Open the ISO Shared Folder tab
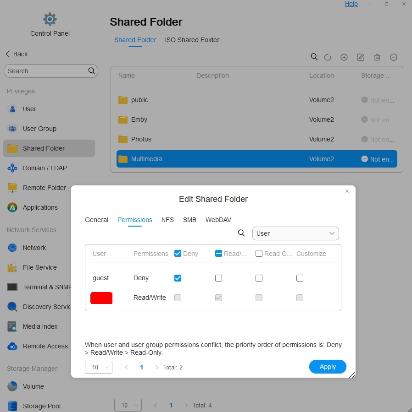This screenshot has width=412, height=412. tap(192, 40)
